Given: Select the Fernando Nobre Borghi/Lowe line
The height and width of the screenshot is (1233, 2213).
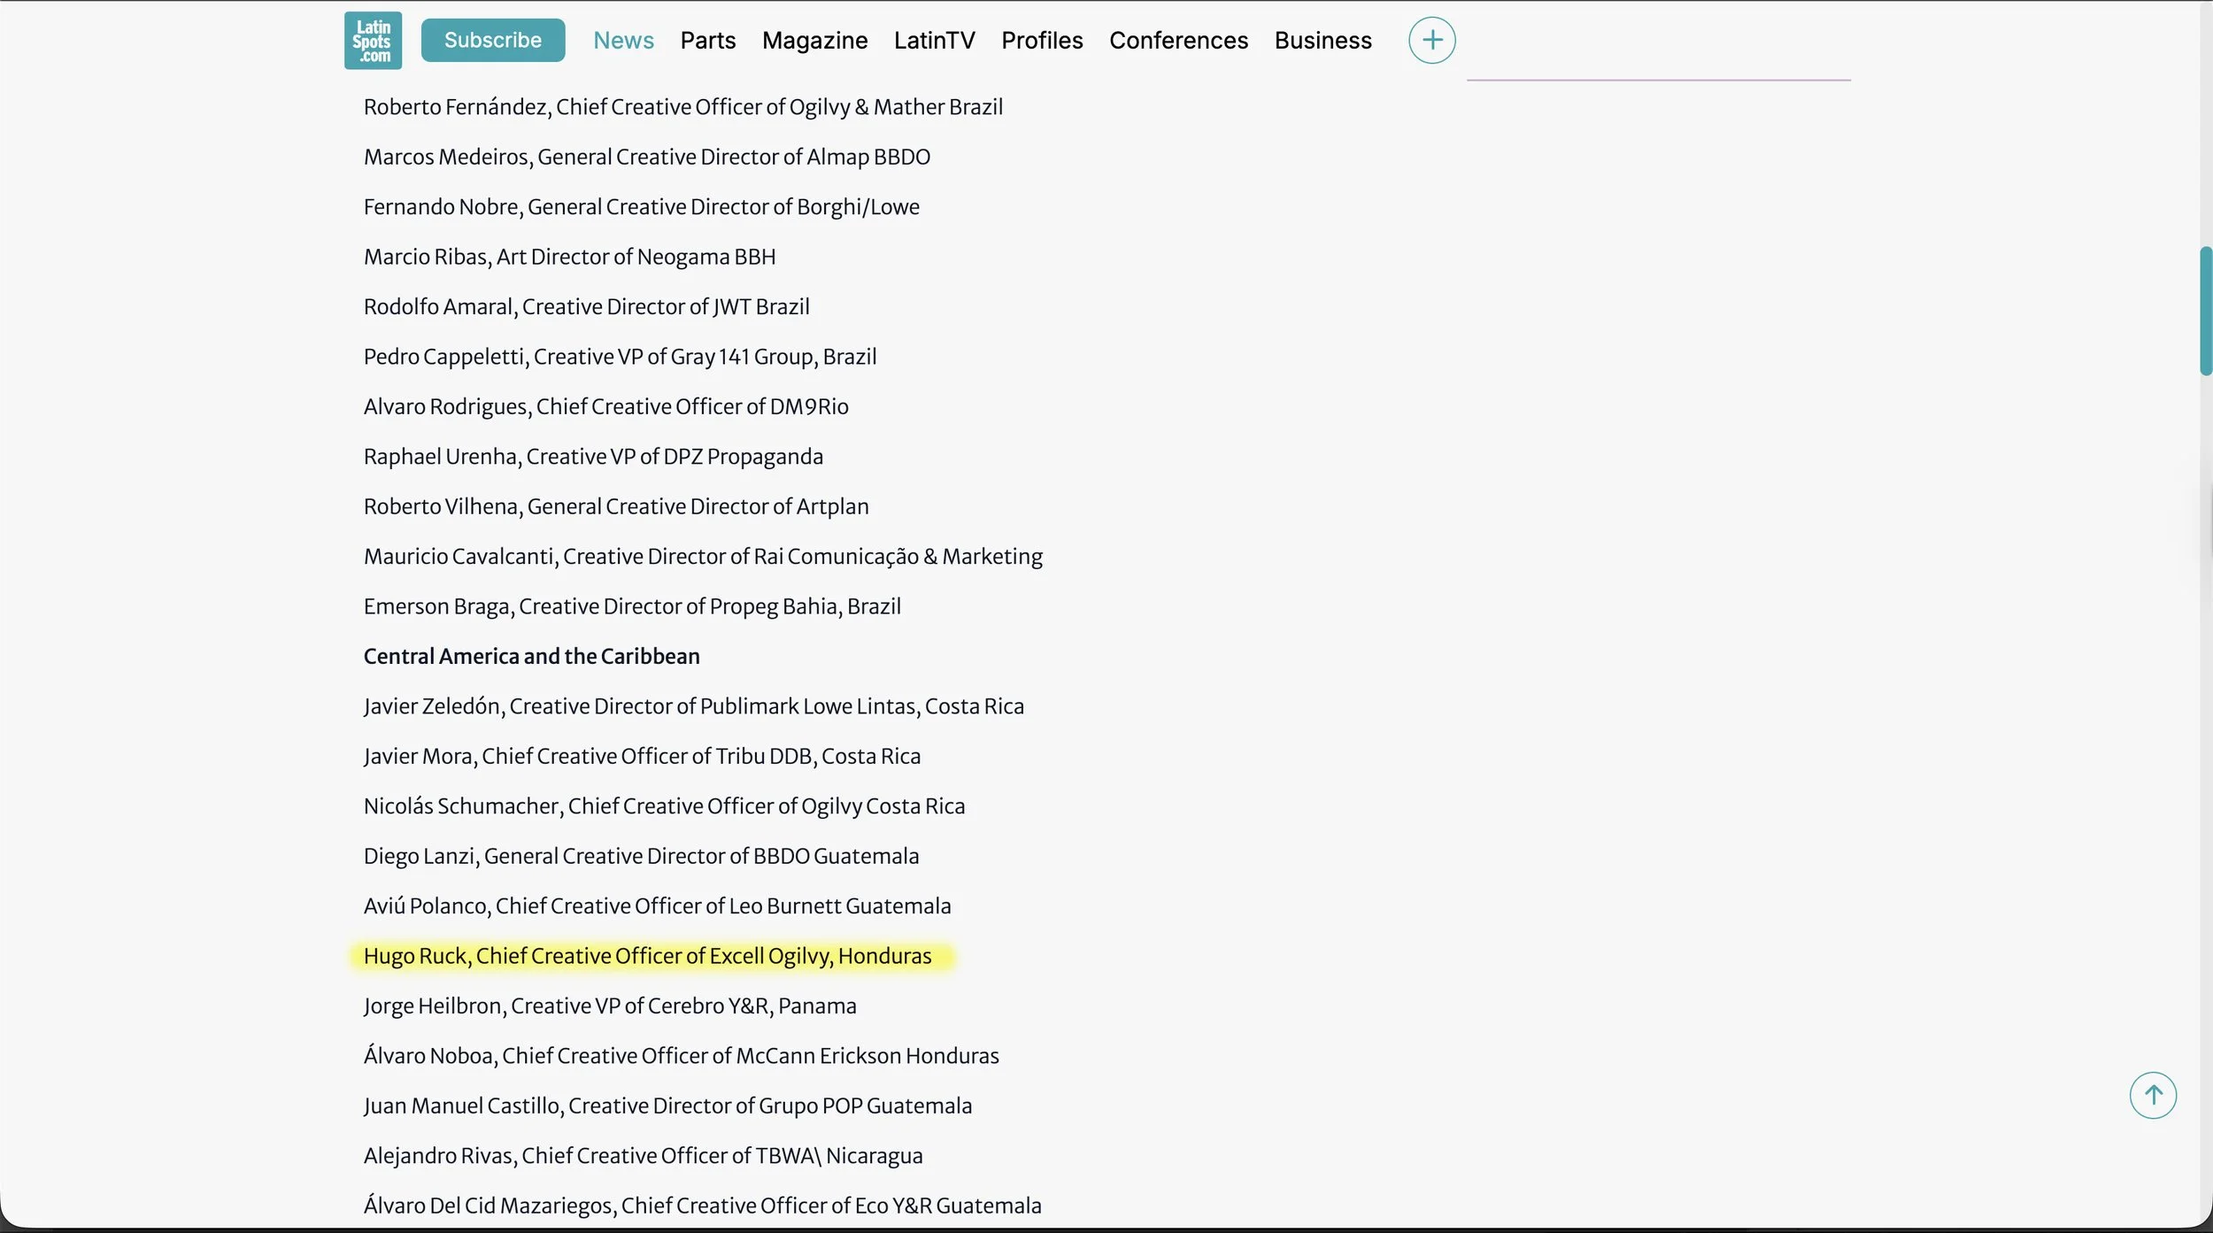Looking at the screenshot, I should 641,207.
